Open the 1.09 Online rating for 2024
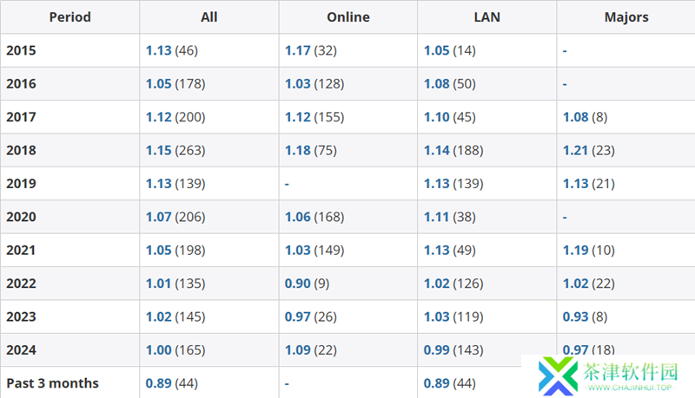The height and width of the screenshot is (398, 695). coord(297,350)
